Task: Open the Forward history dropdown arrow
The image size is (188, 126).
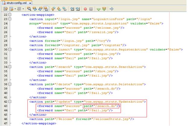Action: (23, 9)
